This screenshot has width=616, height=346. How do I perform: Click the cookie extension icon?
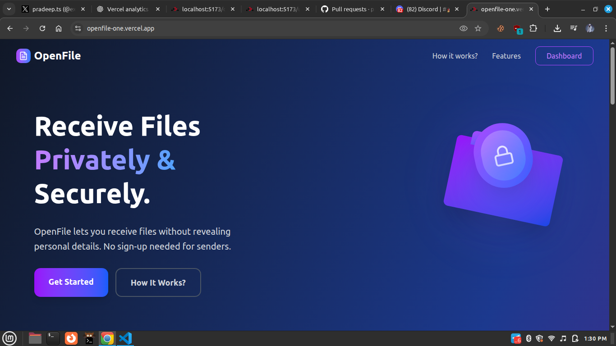pyautogui.click(x=501, y=28)
